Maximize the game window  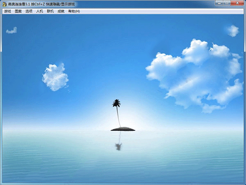(x=227, y=3)
